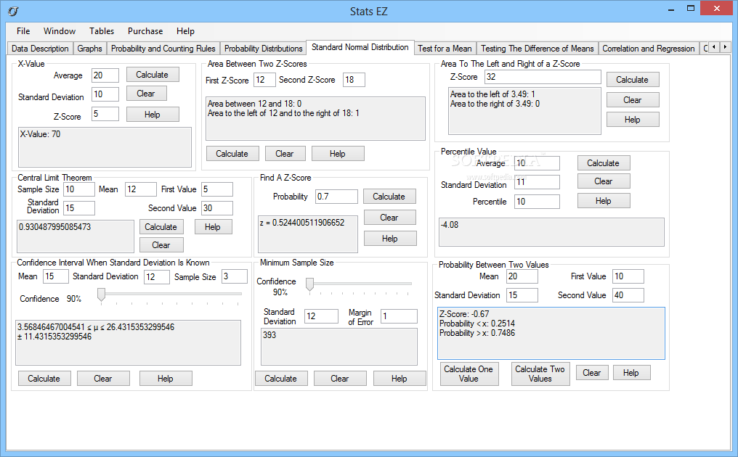Focus the X-Value Z-Score input
This screenshot has width=738, height=457.
105,114
